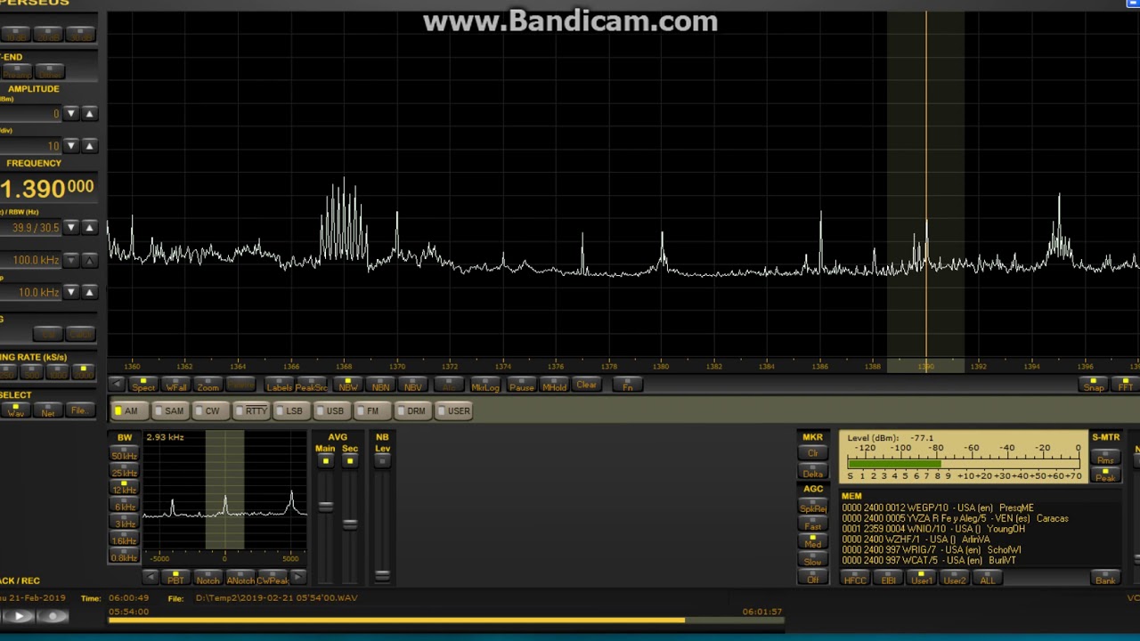Select WEGP/10 PresqME memory entry
Viewport: 1140px width, 641px height.
click(x=937, y=507)
